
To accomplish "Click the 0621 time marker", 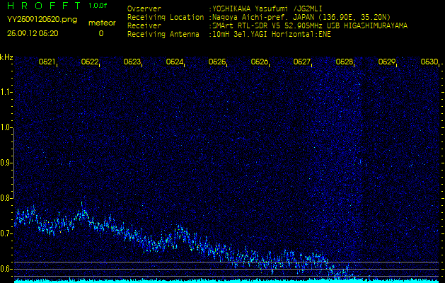I will click(47, 62).
